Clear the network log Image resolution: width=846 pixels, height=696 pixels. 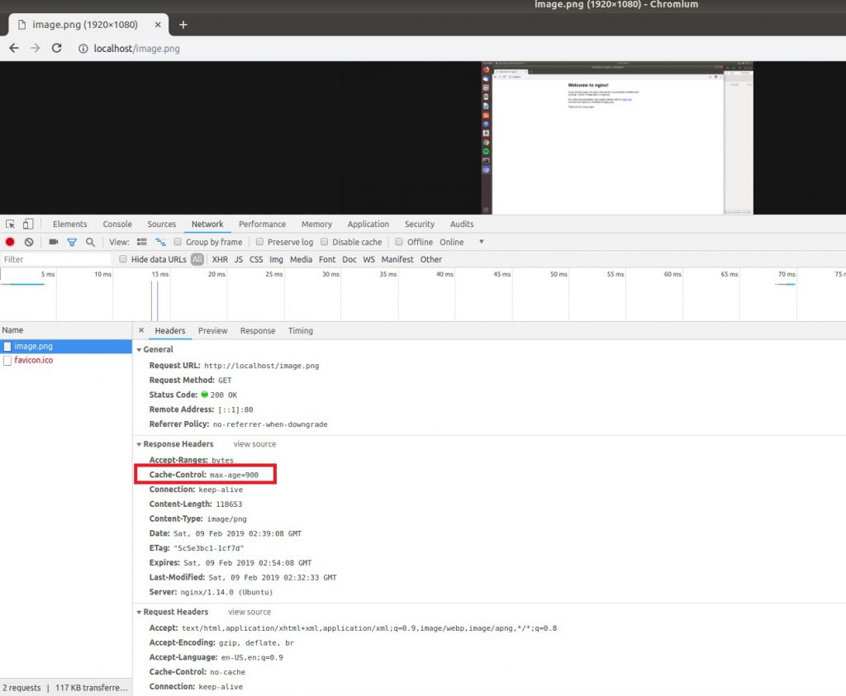click(x=29, y=242)
